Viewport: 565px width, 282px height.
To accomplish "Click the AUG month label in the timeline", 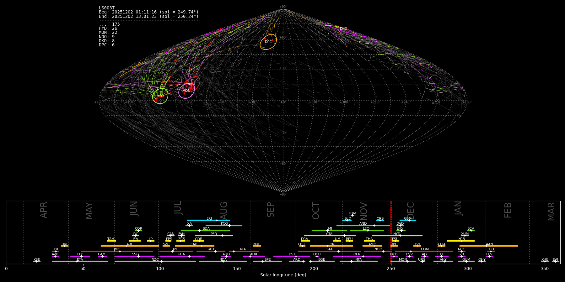I will click(x=224, y=211).
